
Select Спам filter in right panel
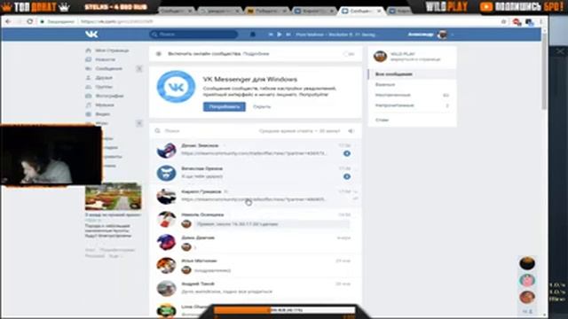[412, 120]
